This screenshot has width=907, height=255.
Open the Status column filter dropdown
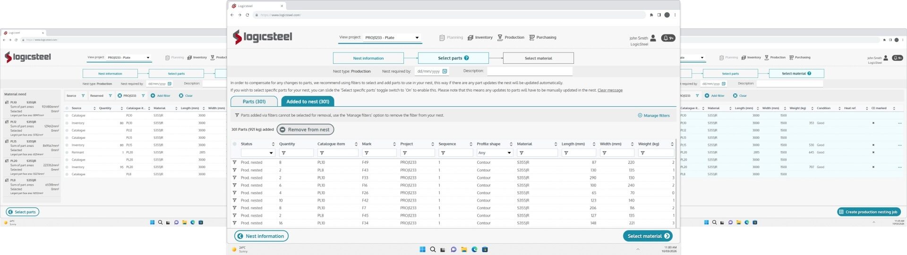click(x=271, y=153)
